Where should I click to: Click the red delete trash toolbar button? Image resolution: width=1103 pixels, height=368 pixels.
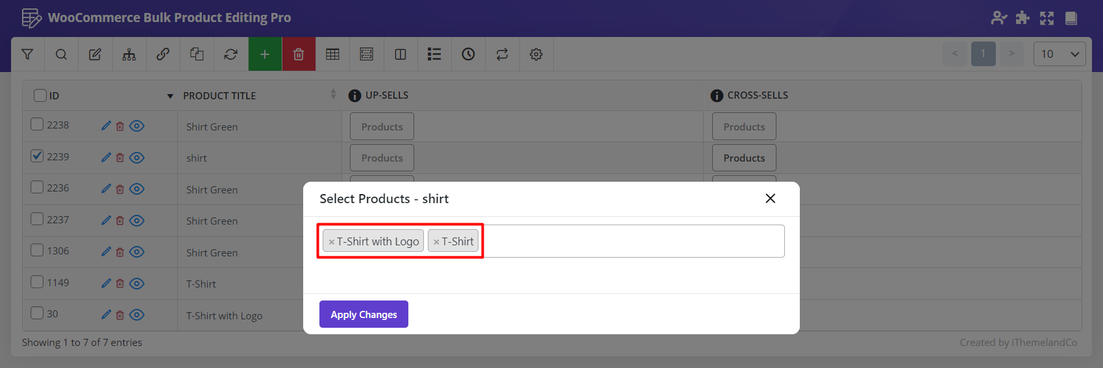click(299, 55)
